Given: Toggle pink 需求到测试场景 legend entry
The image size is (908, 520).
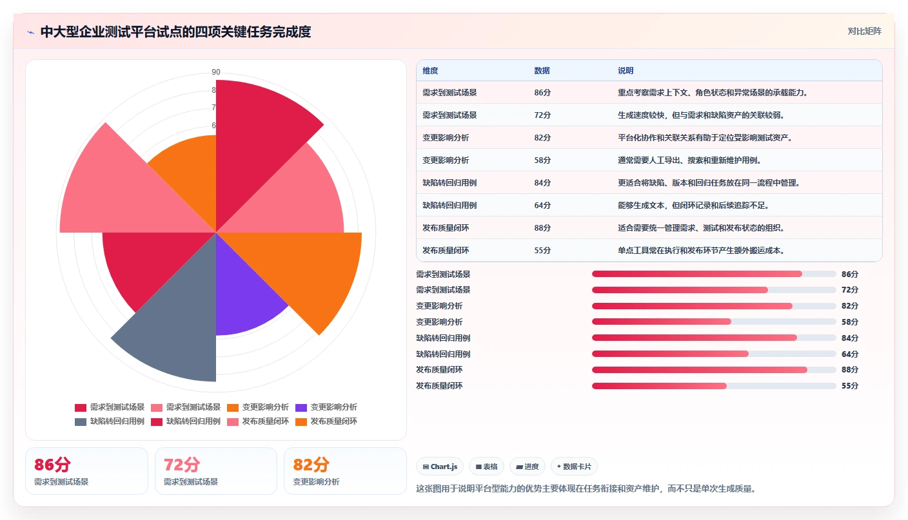Looking at the screenshot, I should click(x=186, y=407).
